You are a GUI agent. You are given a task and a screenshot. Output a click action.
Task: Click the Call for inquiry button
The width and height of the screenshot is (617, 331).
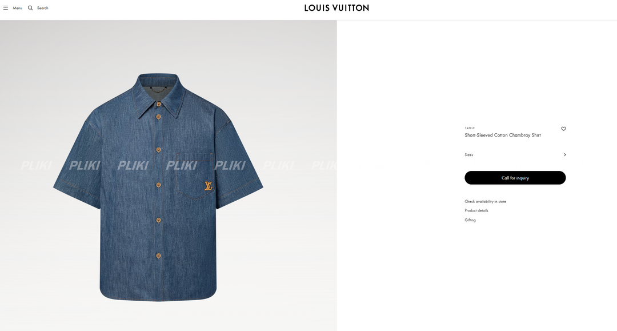point(515,178)
